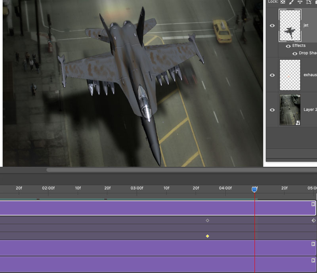
Task: Select the gray keyframe diamond near 04:00f
Action: pos(207,220)
